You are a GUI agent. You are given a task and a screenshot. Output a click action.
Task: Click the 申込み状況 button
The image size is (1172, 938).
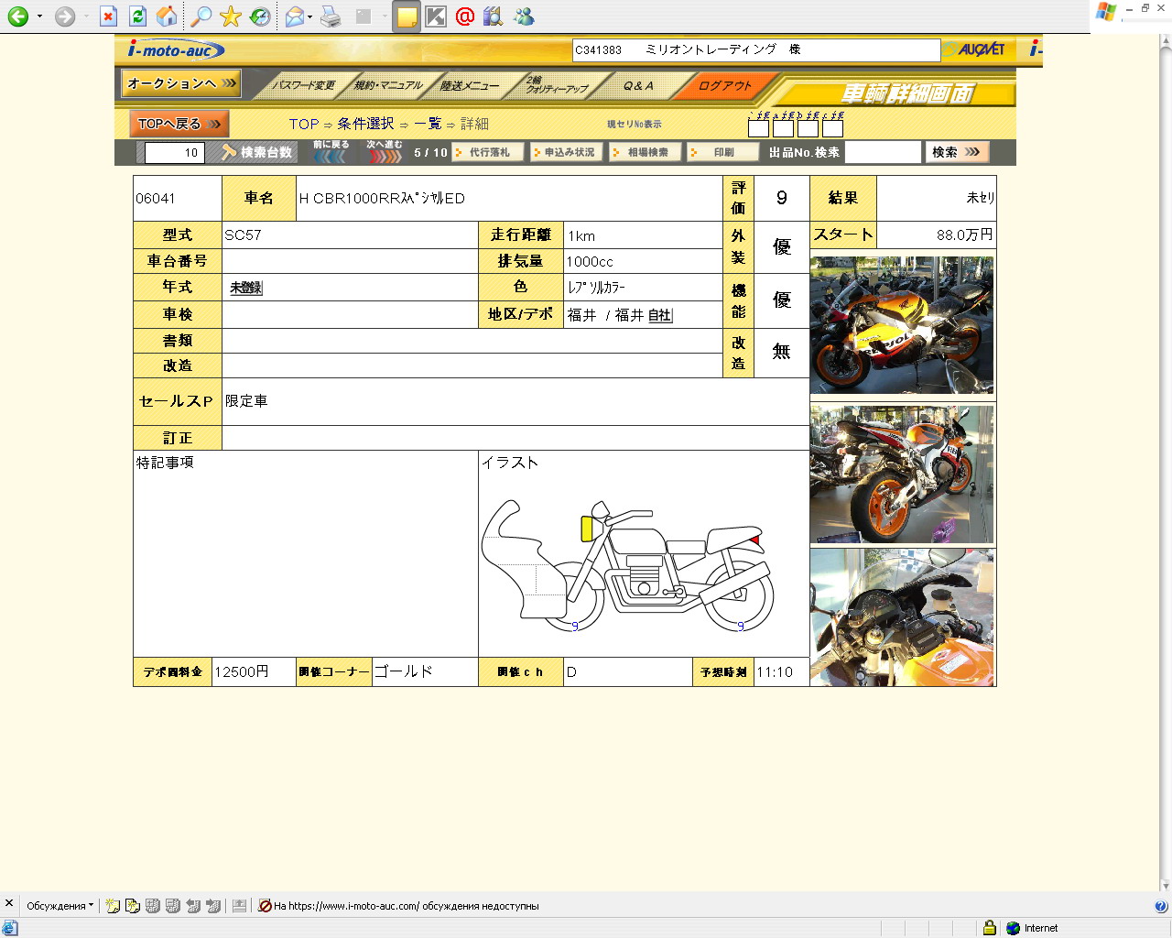[x=566, y=152]
